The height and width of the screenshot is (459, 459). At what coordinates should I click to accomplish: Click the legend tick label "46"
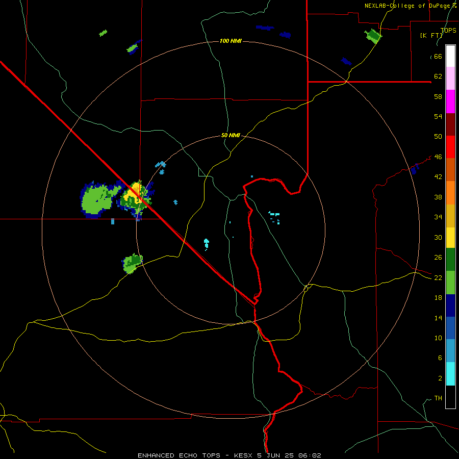click(438, 157)
